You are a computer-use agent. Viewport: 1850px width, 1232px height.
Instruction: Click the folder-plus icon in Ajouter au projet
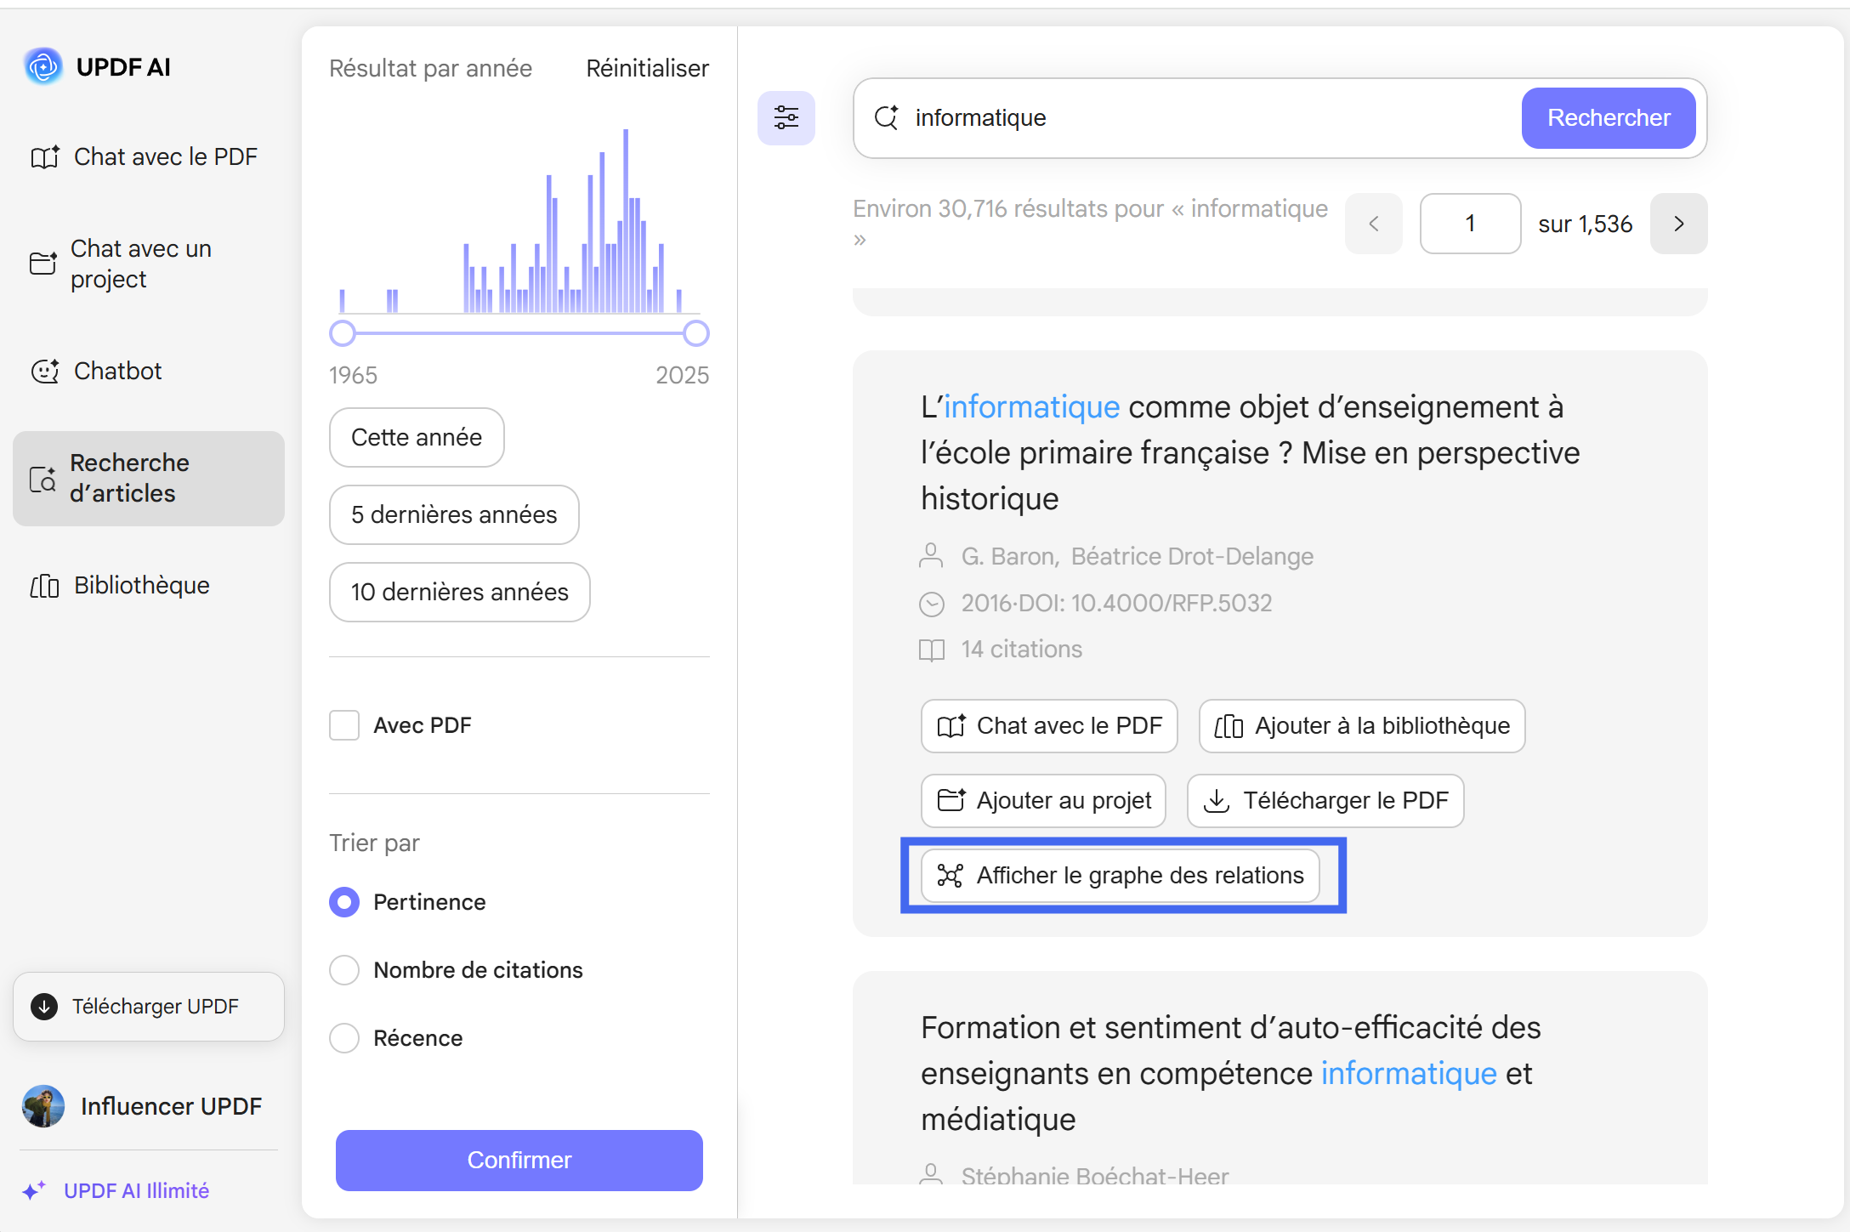[951, 800]
